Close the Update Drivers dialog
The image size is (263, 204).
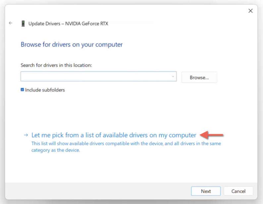pos(250,11)
